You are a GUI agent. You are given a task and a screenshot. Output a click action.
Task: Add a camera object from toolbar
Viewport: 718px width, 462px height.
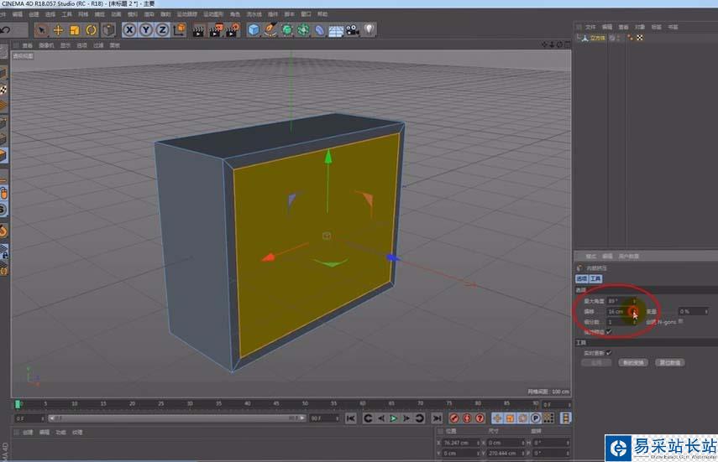pos(353,30)
